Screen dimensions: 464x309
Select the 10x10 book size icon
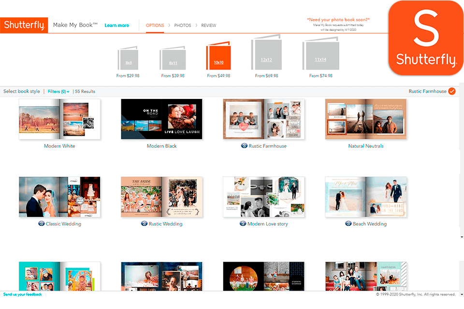218,56
